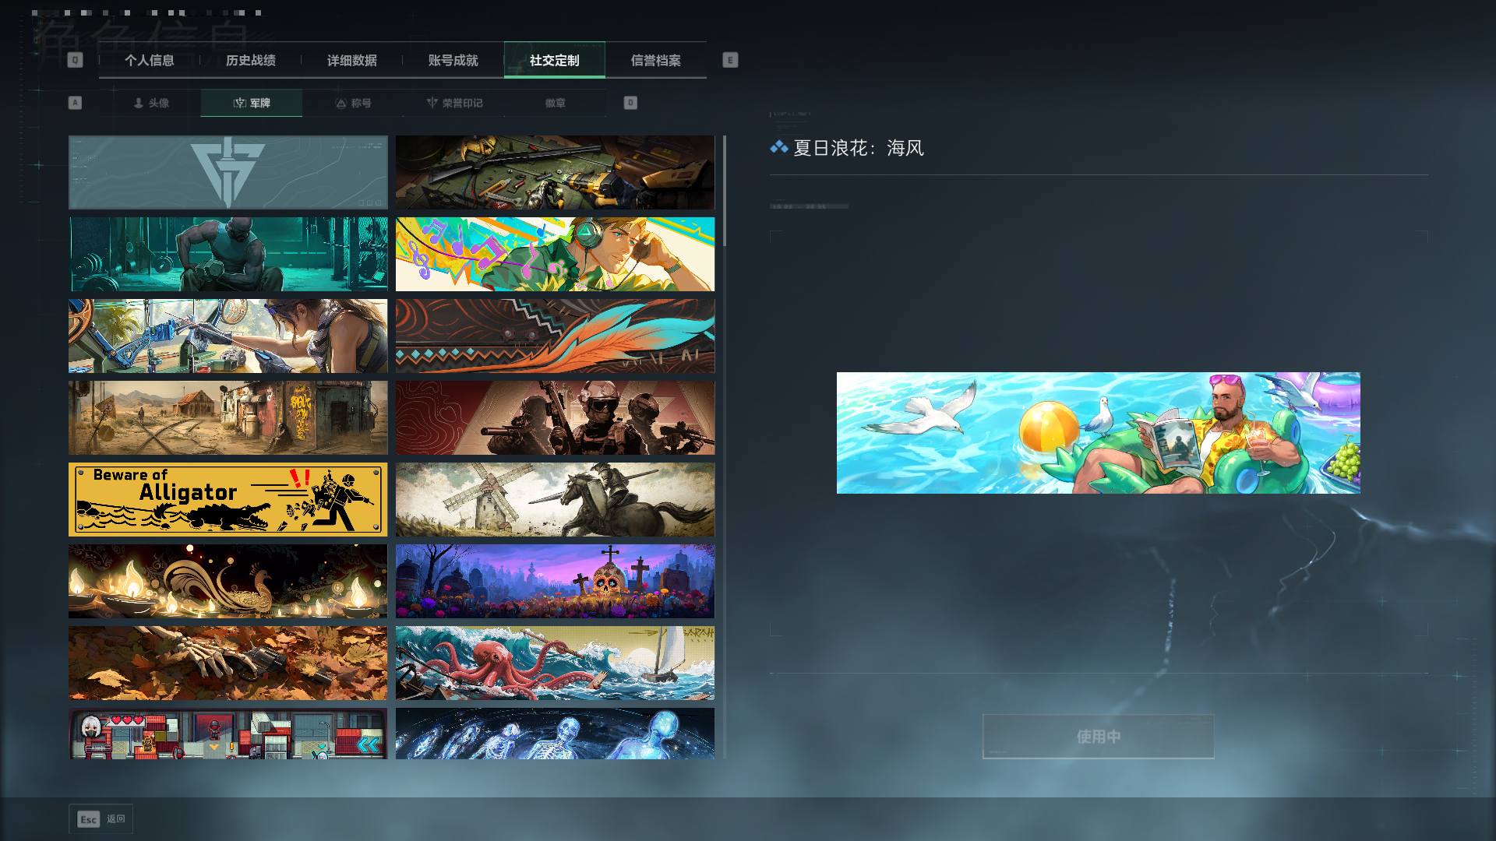Viewport: 1496px width, 841px height.
Task: Select the 社交定制 tab
Action: [555, 60]
